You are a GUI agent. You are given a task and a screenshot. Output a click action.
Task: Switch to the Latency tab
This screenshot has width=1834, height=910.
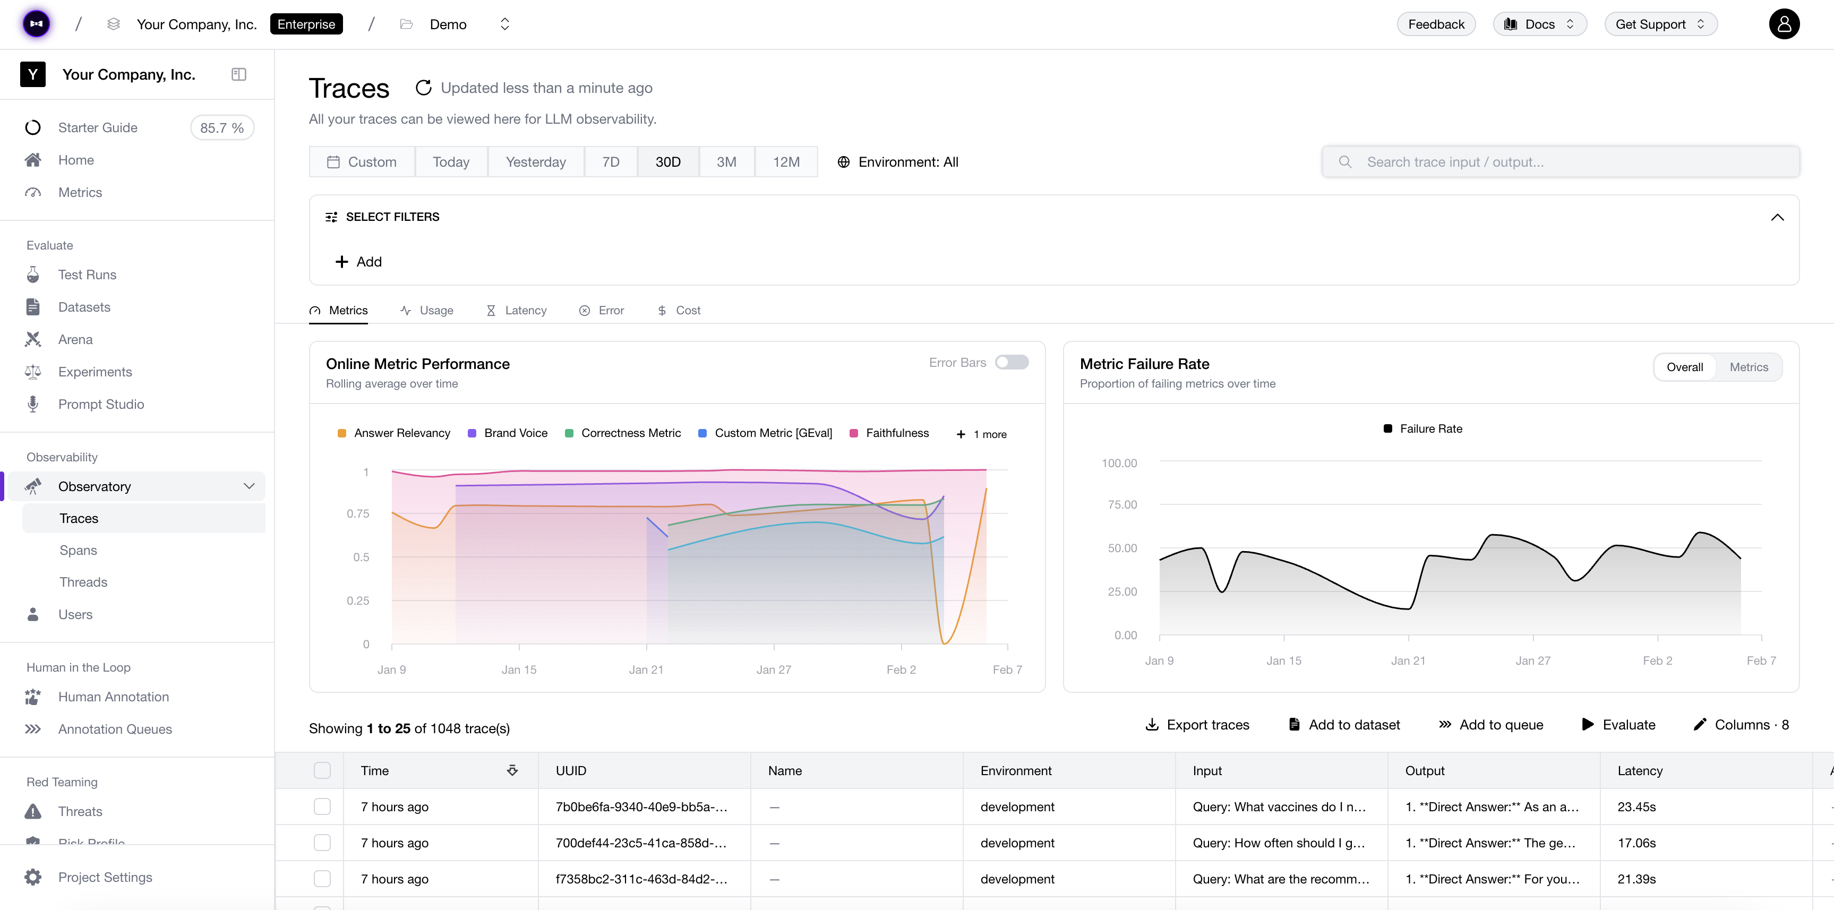click(x=517, y=311)
